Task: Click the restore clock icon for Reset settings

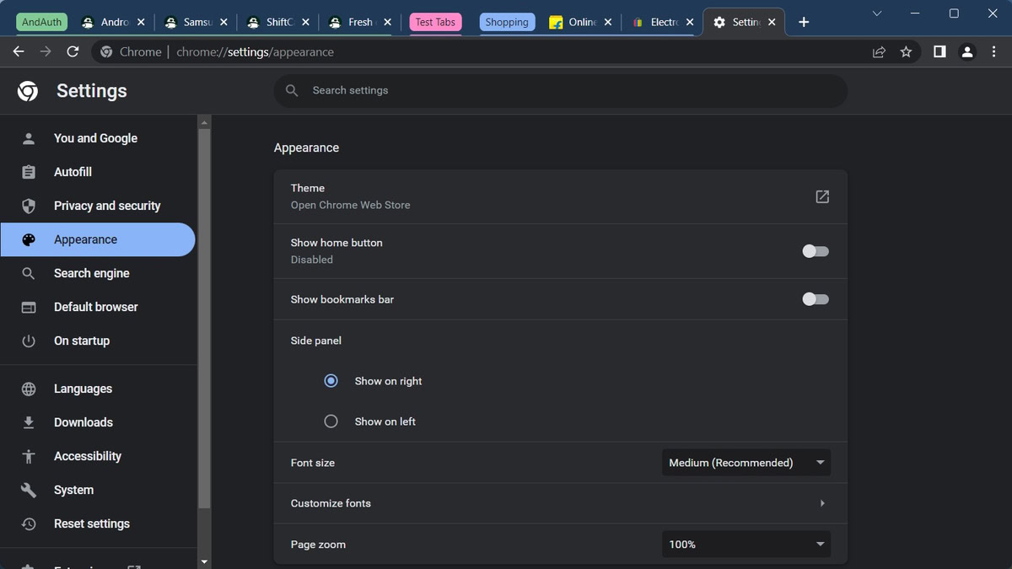Action: 29,523
